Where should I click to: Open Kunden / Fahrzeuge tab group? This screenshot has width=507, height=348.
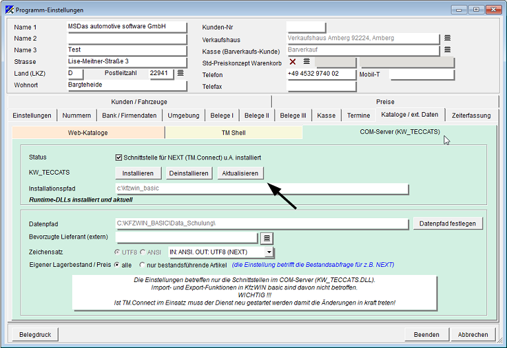click(x=139, y=101)
